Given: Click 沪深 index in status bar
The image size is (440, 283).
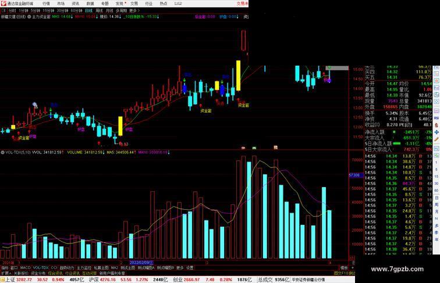Looking at the screenshot, I should coord(94,280).
